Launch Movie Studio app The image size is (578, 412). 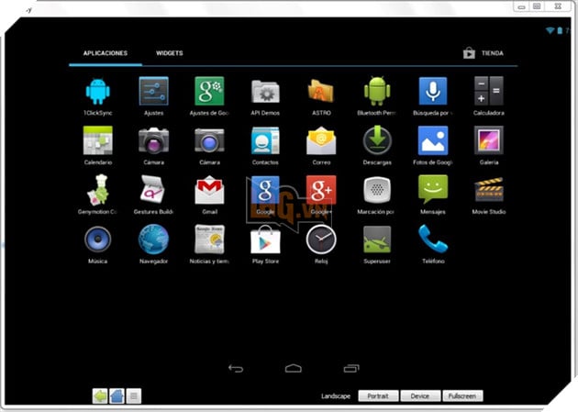click(x=489, y=190)
